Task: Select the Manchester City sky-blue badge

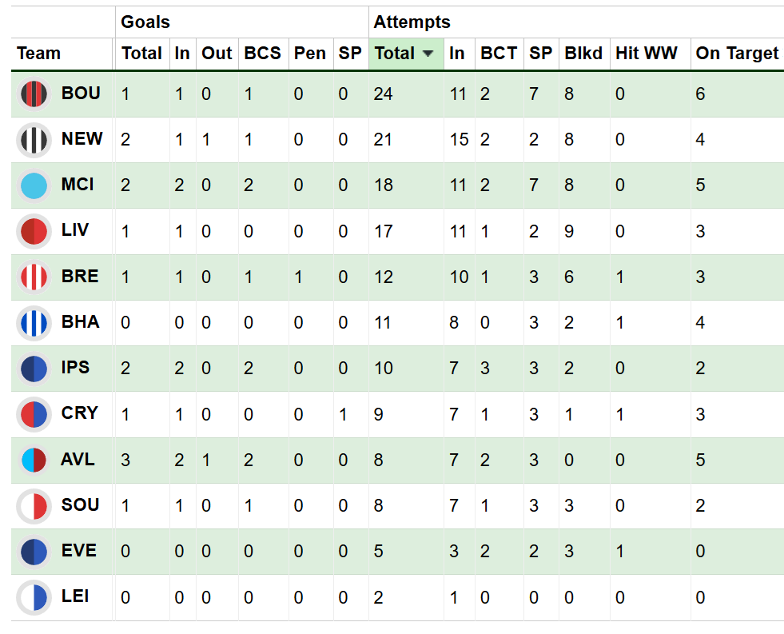Action: tap(34, 185)
